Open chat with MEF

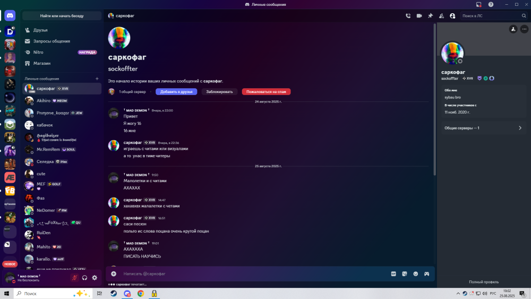click(62, 186)
